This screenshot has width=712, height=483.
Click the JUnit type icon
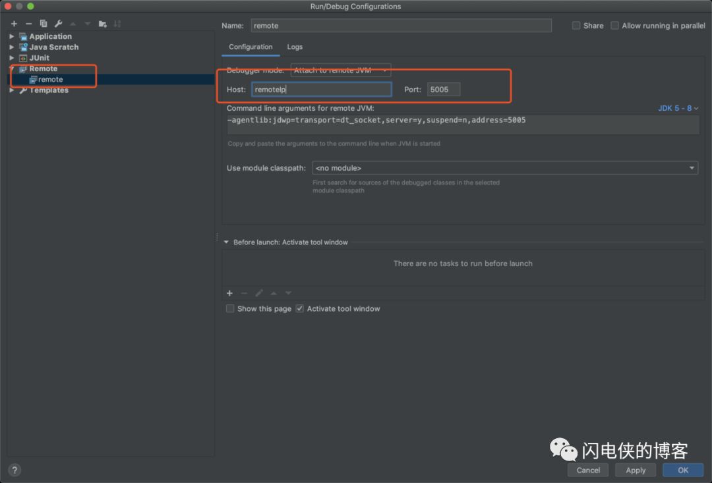coord(23,58)
